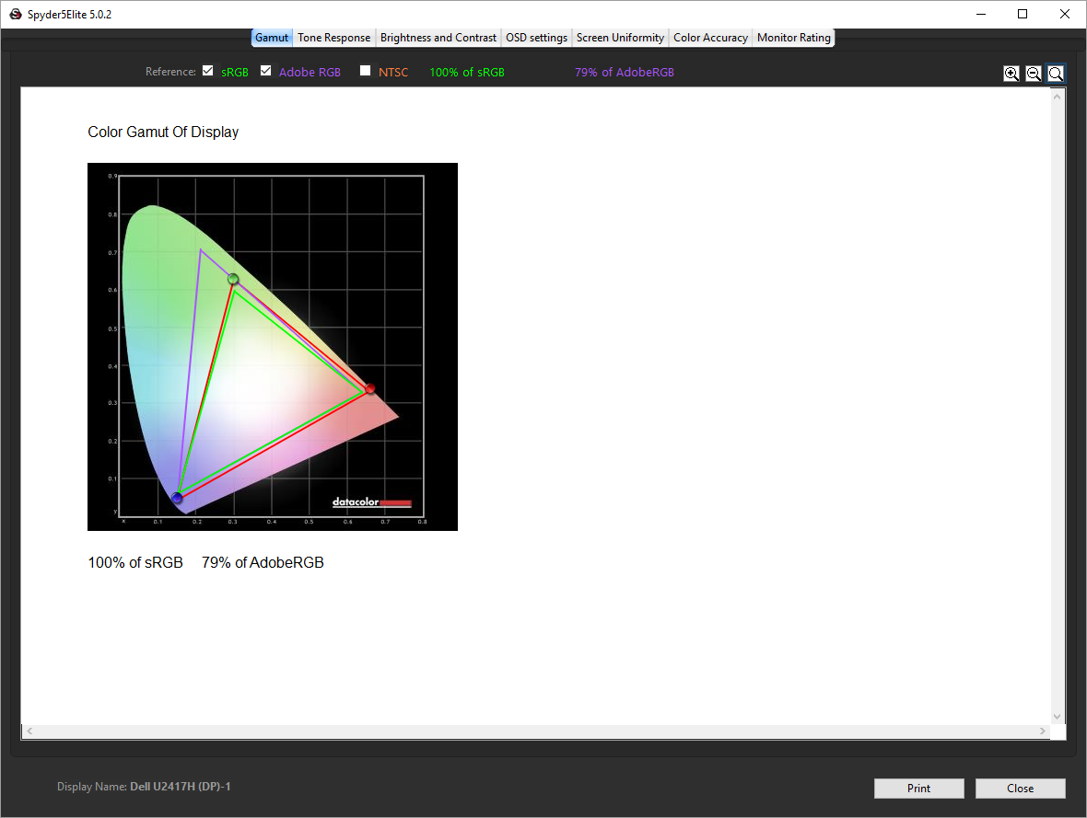The image size is (1087, 818).
Task: Click the horizontal scrollbar left arrow
Action: point(29,731)
